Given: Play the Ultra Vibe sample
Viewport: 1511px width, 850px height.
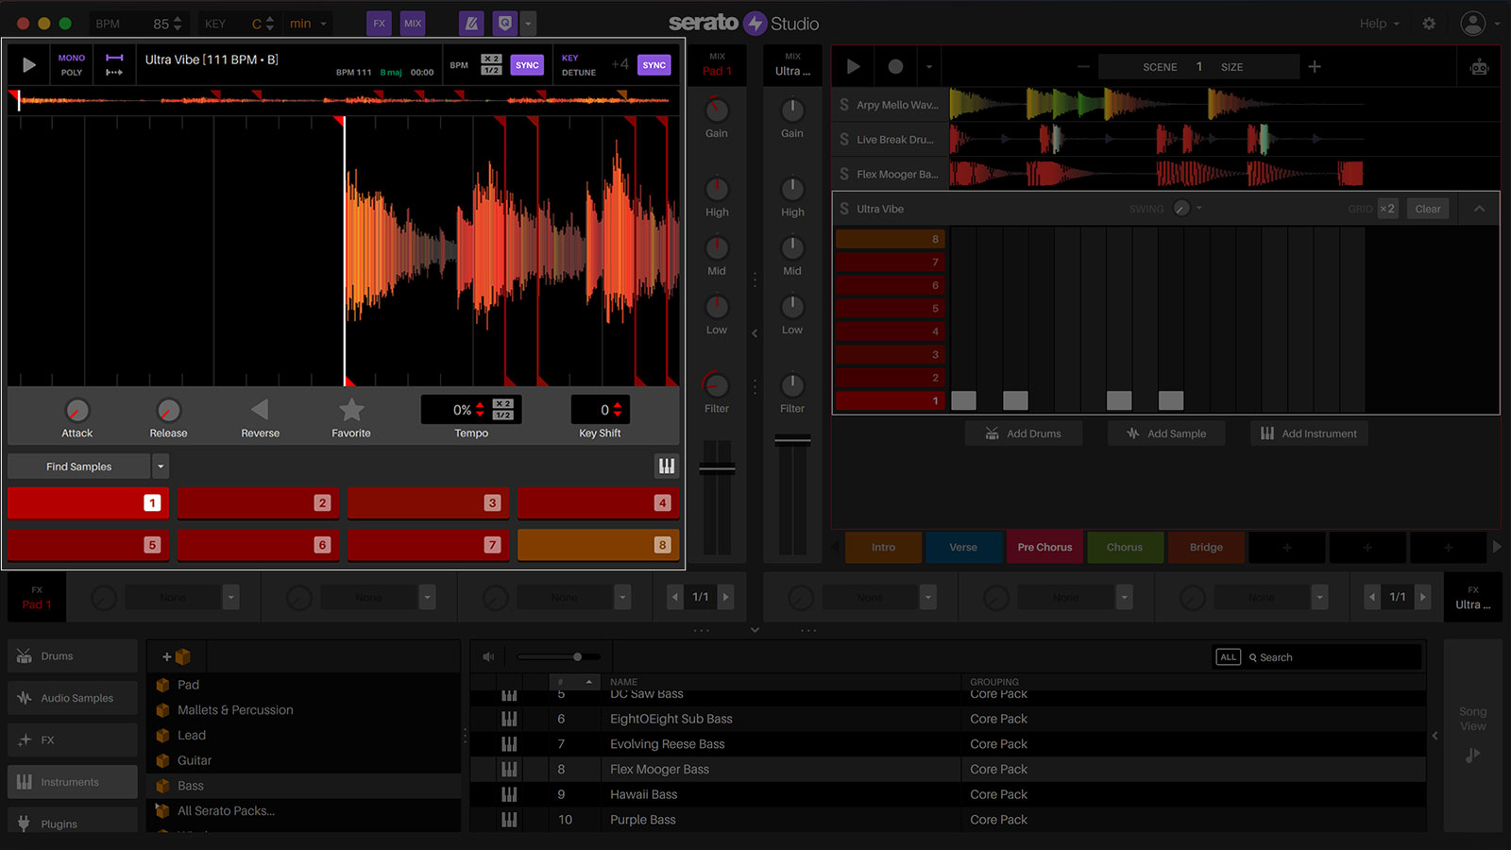Looking at the screenshot, I should tap(28, 65).
